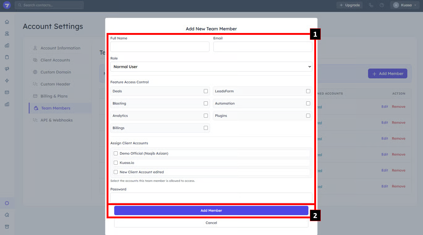
Task: Open the Role dropdown showing Normal User
Action: (x=211, y=67)
